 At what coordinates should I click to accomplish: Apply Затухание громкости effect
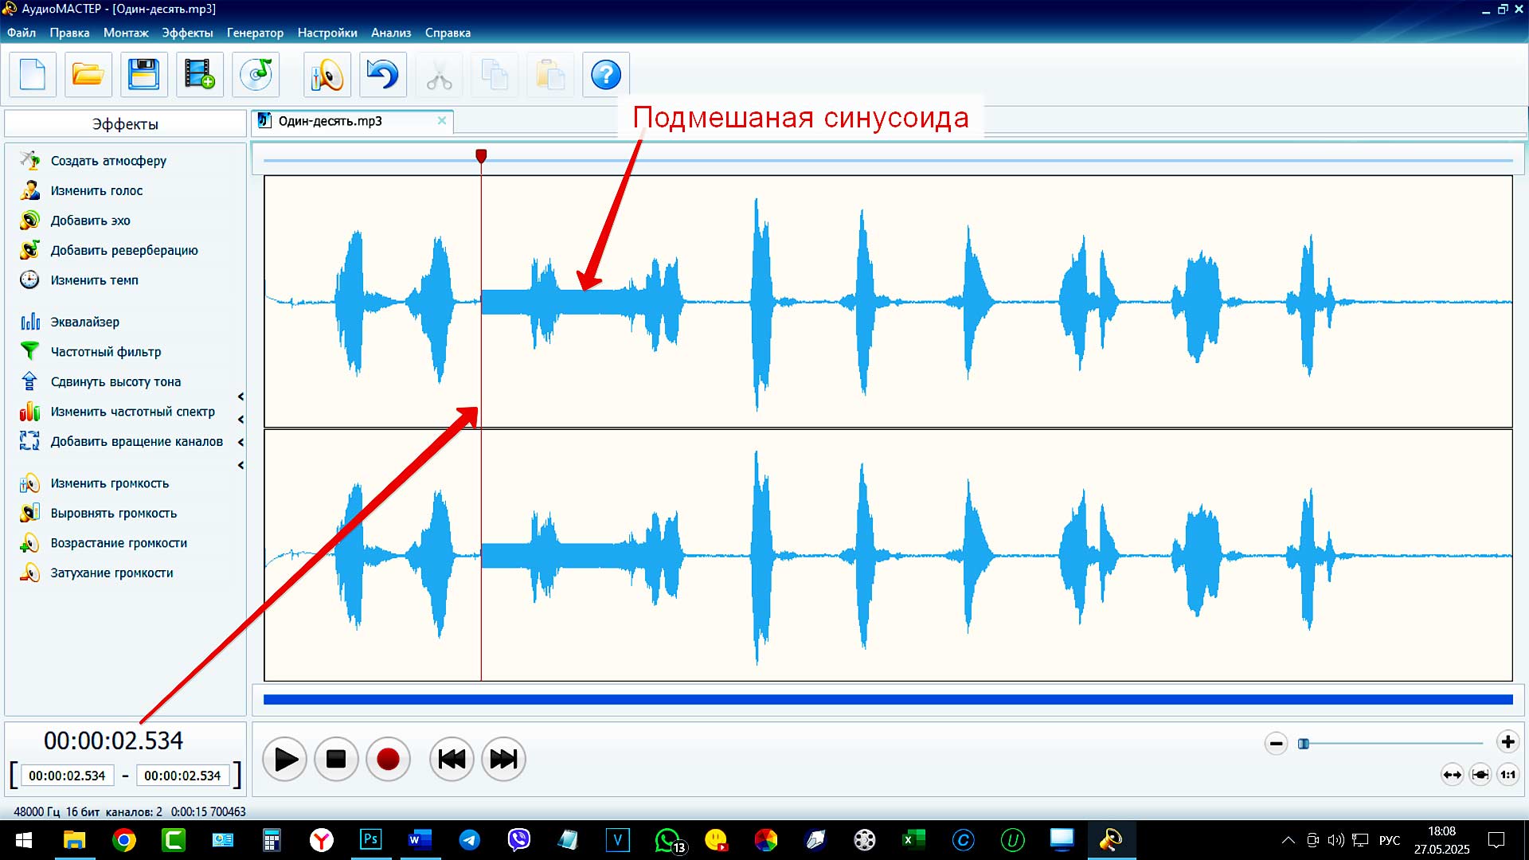coord(111,573)
